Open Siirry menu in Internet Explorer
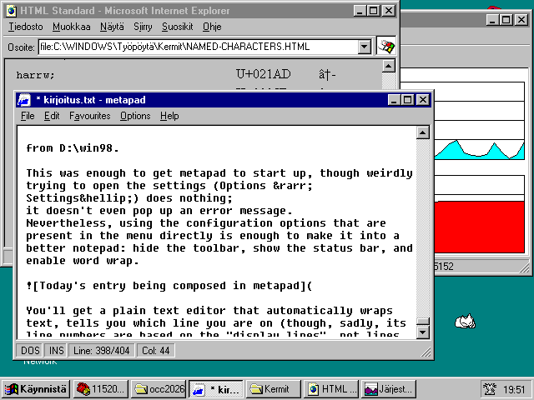The width and height of the screenshot is (534, 400). [x=143, y=27]
